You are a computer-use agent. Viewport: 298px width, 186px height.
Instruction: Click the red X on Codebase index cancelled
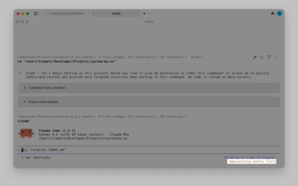[x=25, y=88]
